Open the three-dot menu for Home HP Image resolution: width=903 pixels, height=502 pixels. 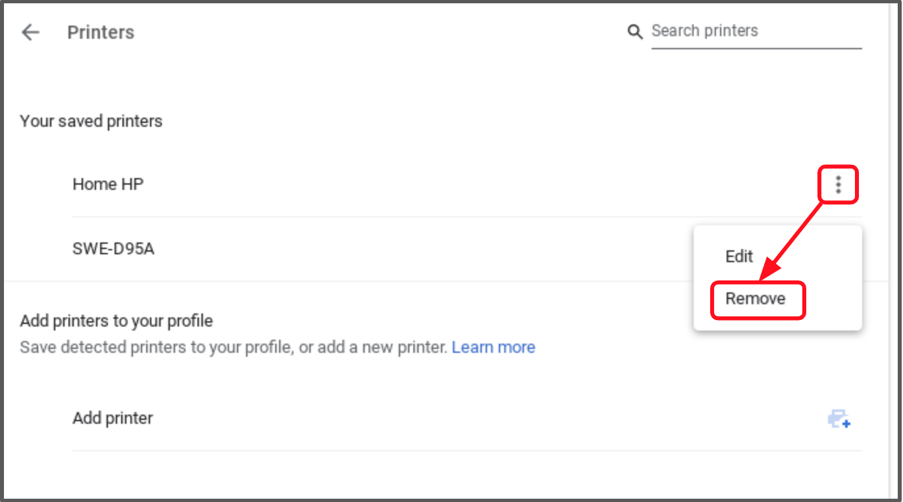click(838, 185)
